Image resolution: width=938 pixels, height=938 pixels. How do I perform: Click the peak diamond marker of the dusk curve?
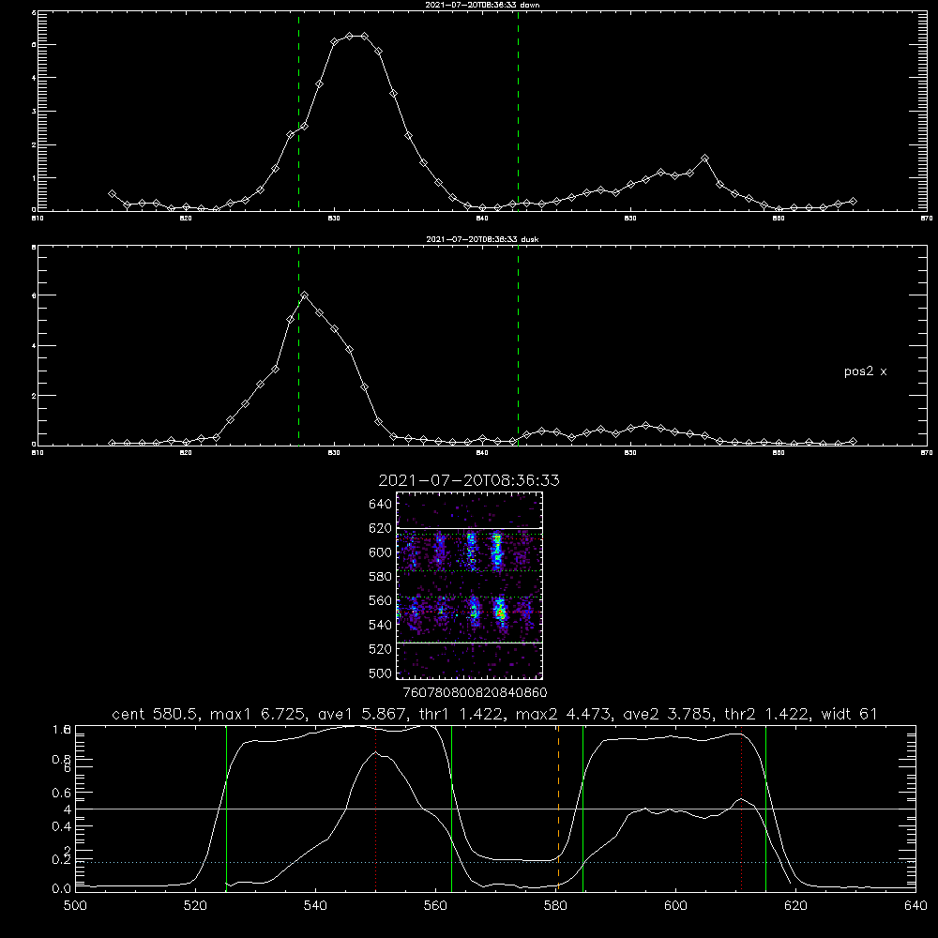coord(305,295)
